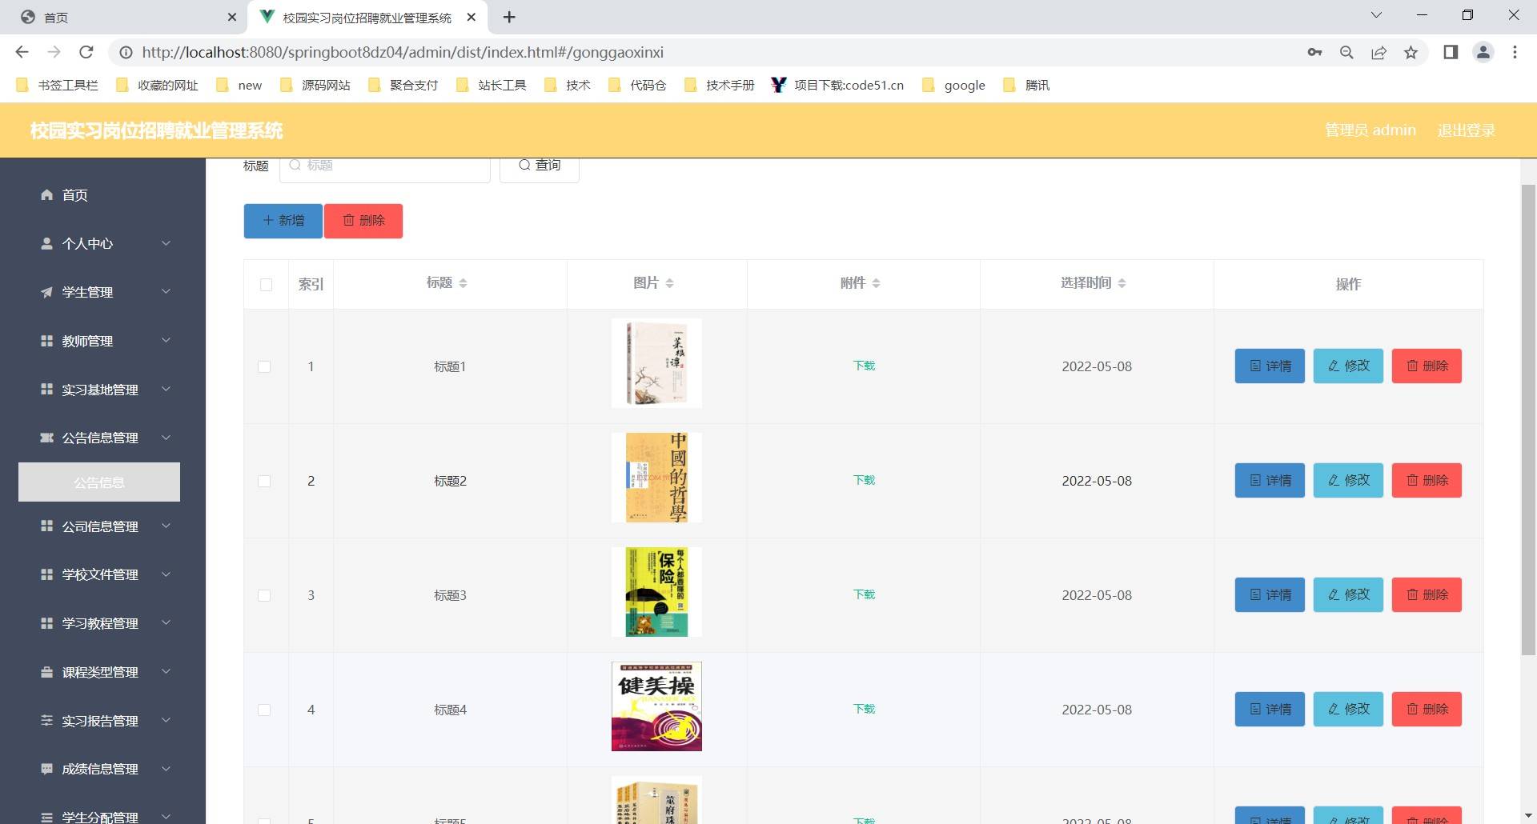Select the 首页 home icon in sidebar
The width and height of the screenshot is (1537, 824).
coord(47,194)
